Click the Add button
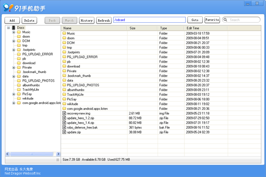Image resolution: width=266 pixels, height=177 pixels. point(12,20)
